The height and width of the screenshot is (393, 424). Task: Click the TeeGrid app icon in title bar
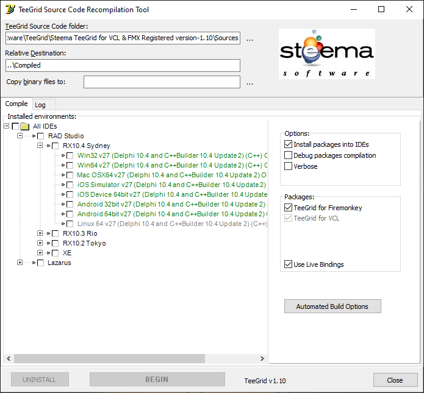click(x=10, y=10)
